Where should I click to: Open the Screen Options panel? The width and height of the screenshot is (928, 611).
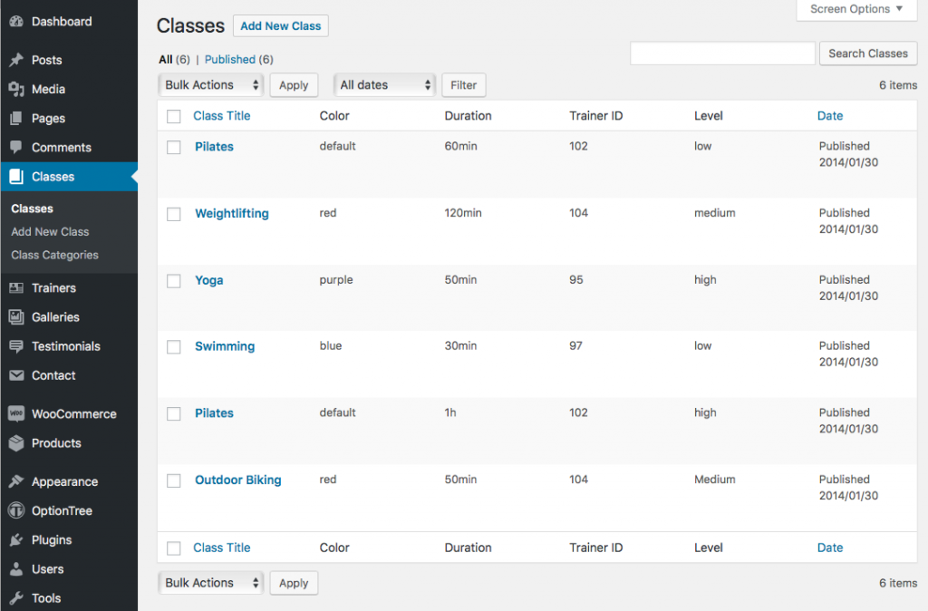[x=855, y=10]
